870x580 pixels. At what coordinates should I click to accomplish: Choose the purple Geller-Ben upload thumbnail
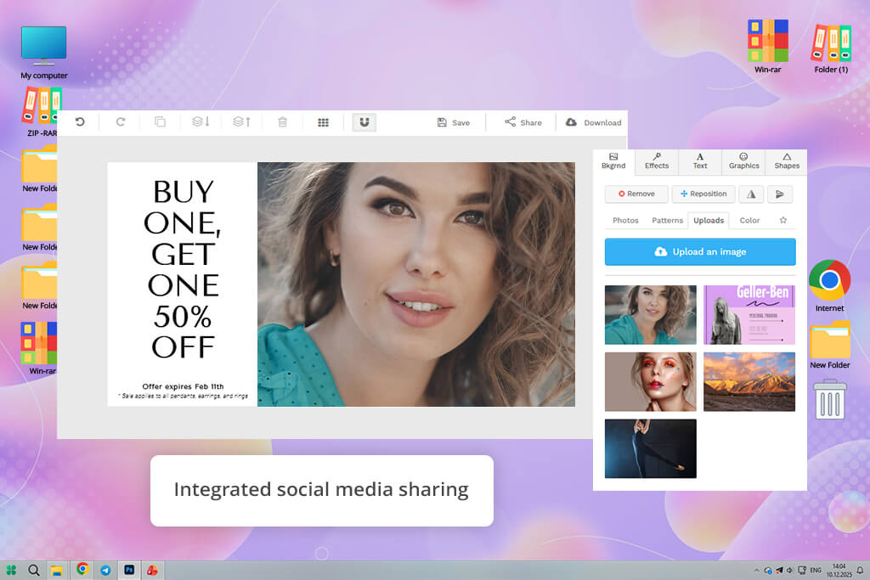pyautogui.click(x=749, y=315)
